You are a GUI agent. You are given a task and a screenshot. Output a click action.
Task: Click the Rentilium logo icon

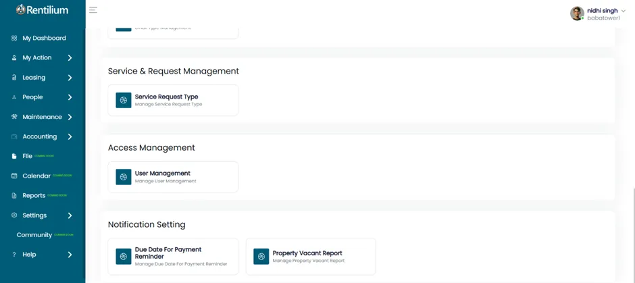21,9
